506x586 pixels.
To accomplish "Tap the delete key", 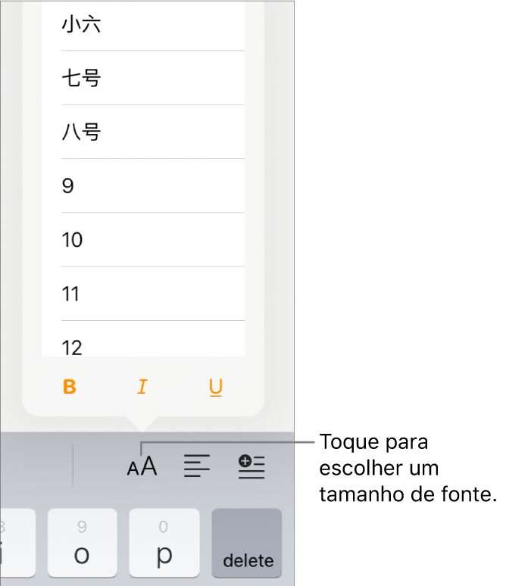I will (x=247, y=543).
